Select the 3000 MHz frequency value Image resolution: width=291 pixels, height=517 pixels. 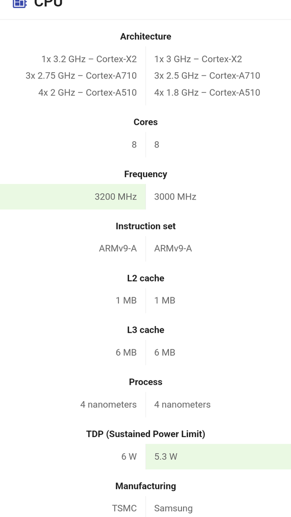click(x=175, y=197)
